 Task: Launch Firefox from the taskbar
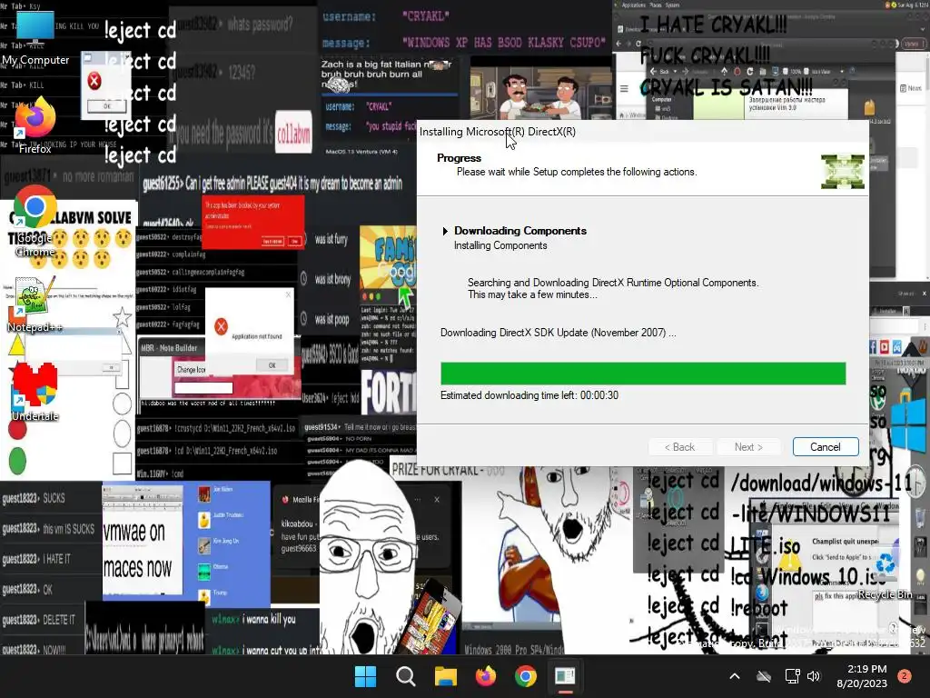486,676
